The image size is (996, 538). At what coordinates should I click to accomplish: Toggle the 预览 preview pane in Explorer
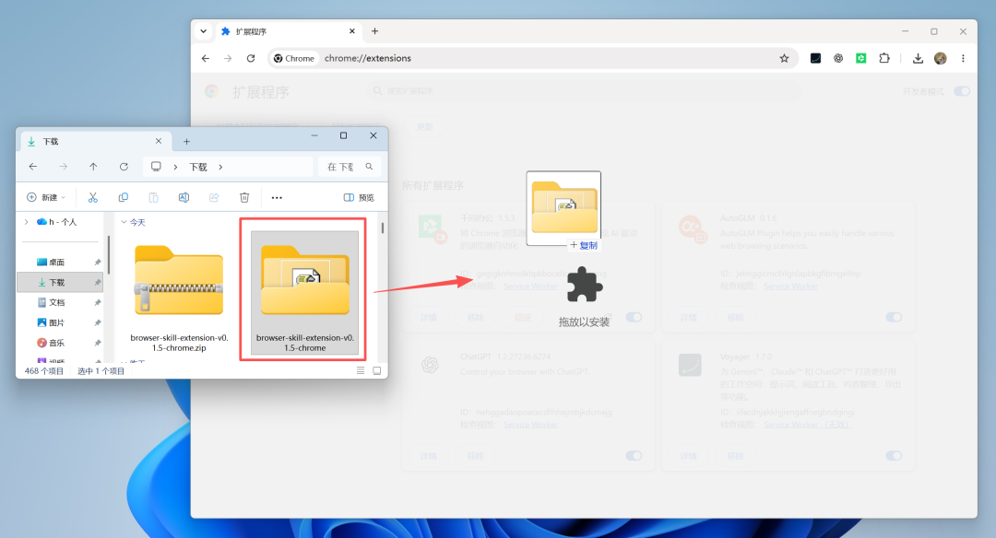(x=359, y=197)
